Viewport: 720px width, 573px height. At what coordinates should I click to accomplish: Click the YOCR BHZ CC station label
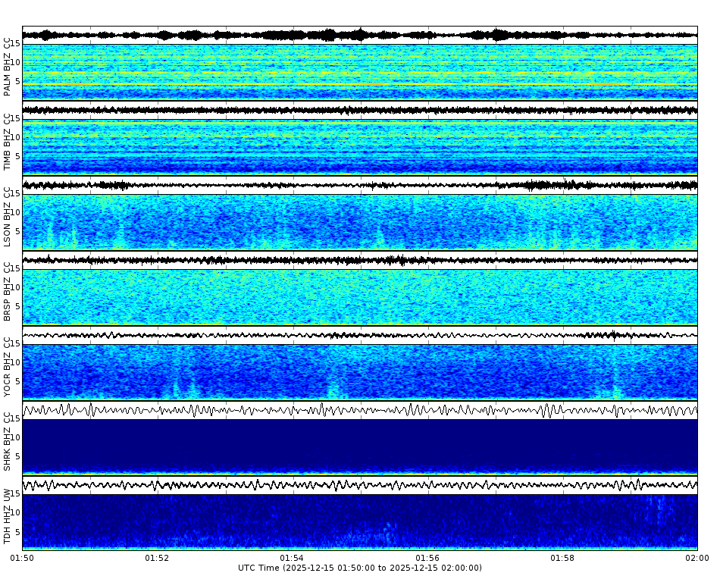pos(8,366)
